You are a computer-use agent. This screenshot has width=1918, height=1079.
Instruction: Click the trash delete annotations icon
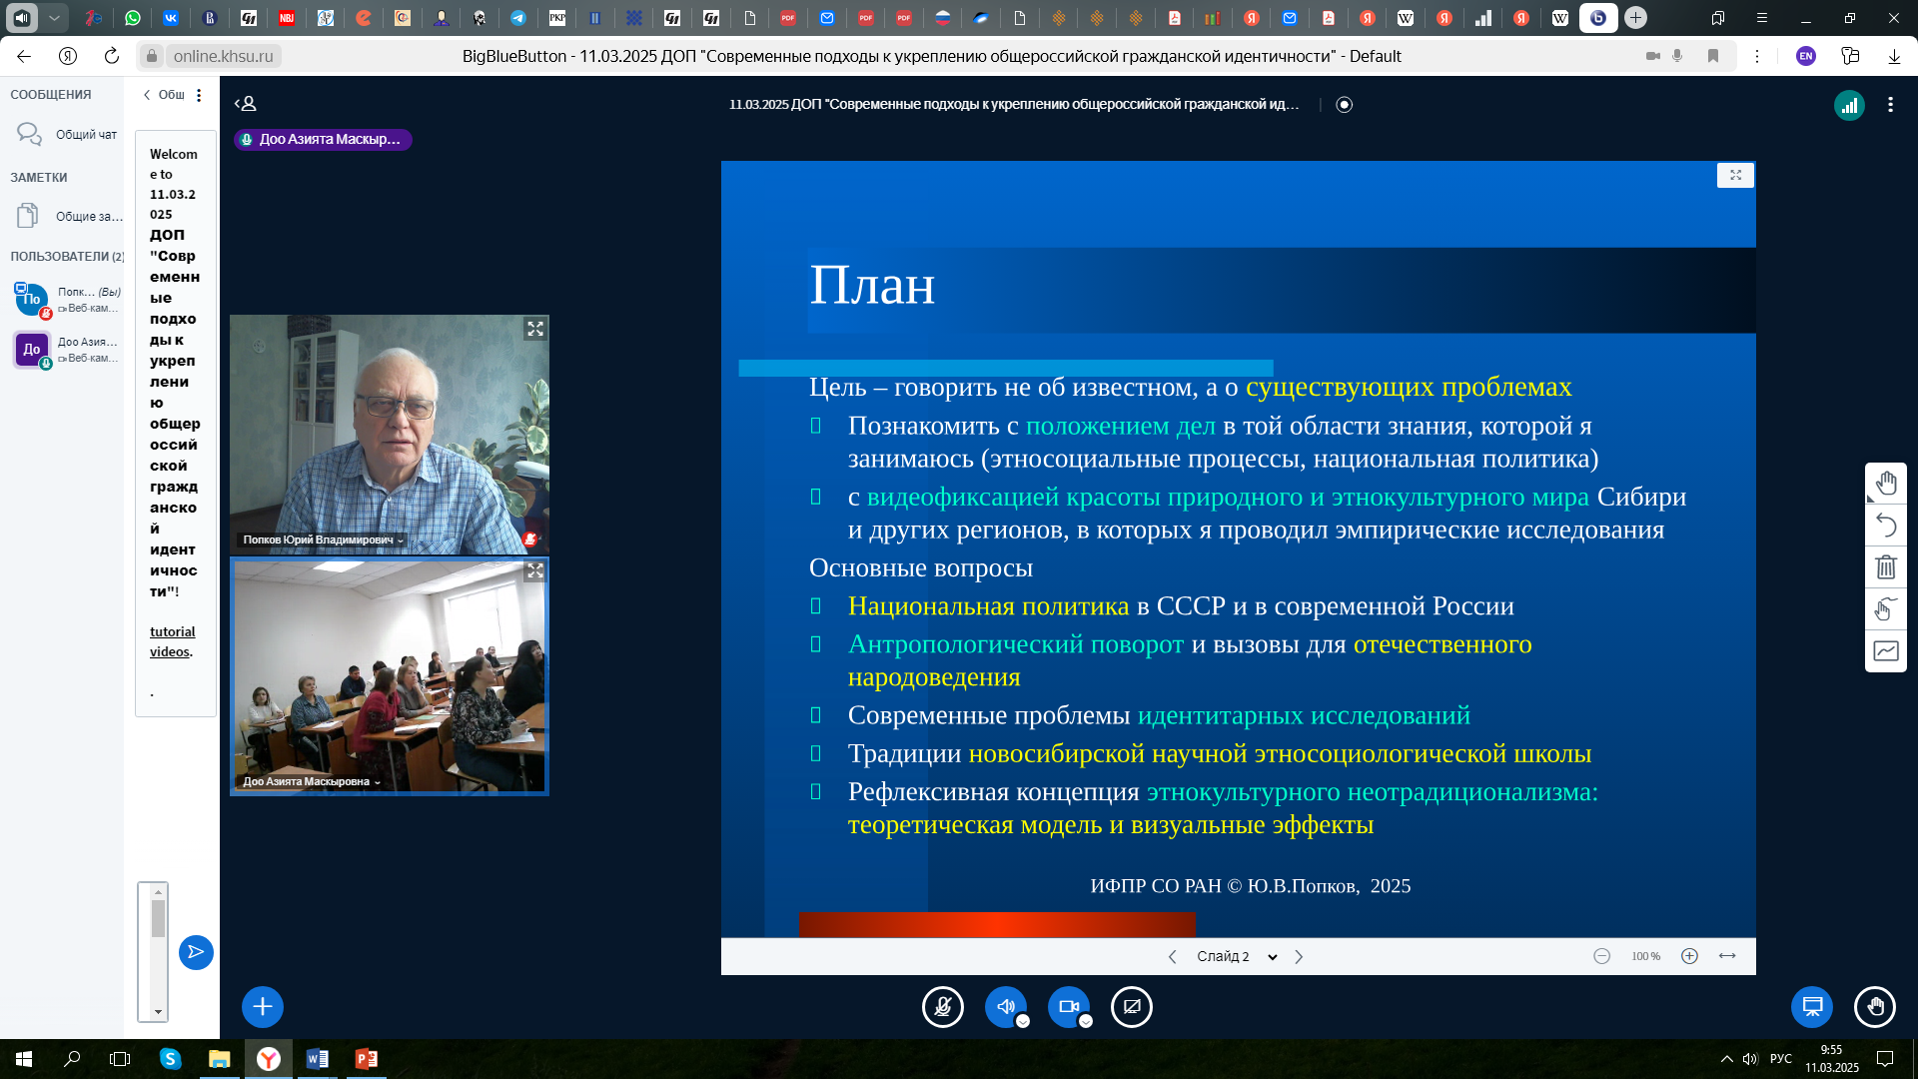(1886, 567)
